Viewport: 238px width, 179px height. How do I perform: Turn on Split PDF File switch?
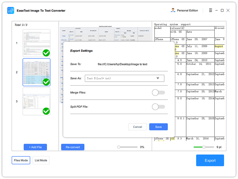(158, 107)
